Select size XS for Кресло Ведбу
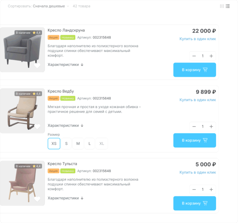Screen dimensions: 238x223 [x=54, y=144]
